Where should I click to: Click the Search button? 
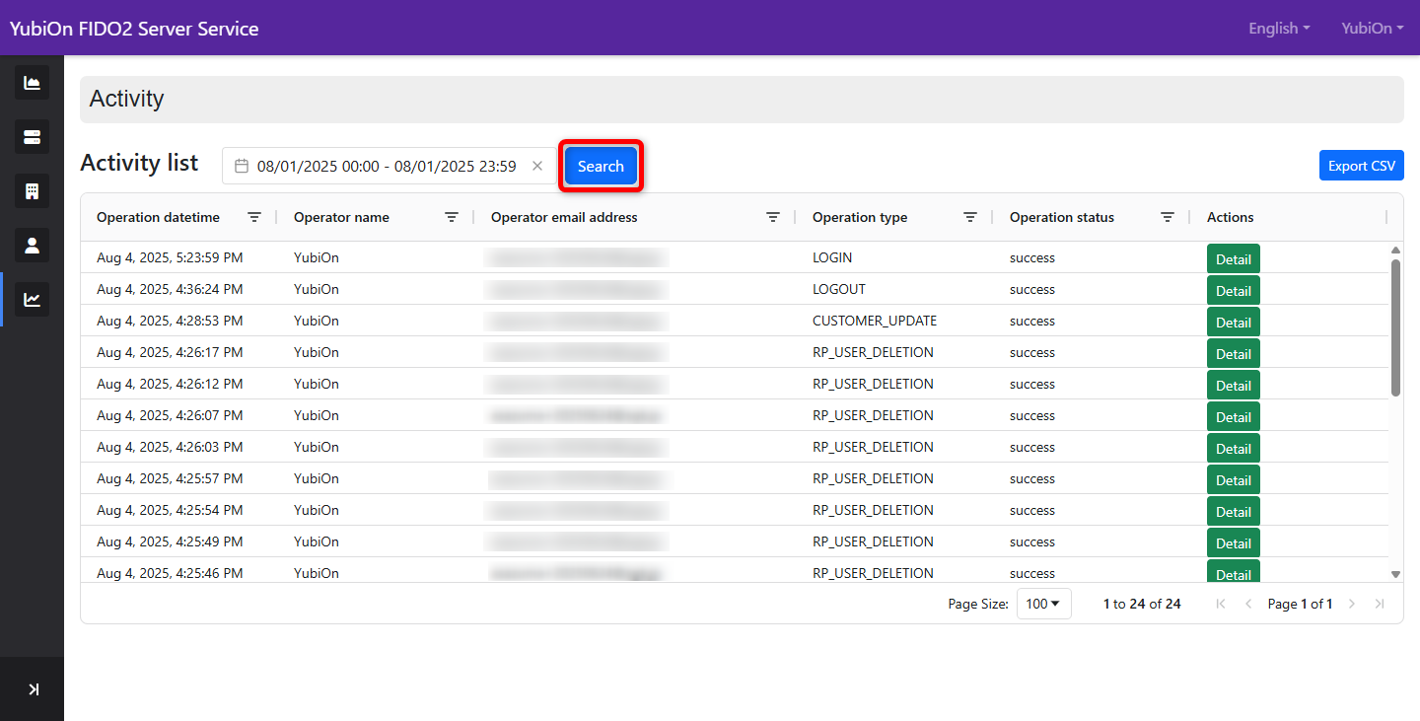pyautogui.click(x=601, y=166)
